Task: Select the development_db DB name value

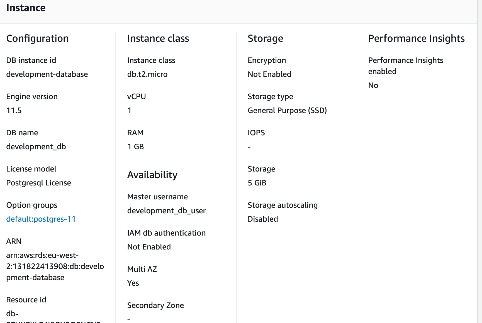Action: tap(36, 147)
